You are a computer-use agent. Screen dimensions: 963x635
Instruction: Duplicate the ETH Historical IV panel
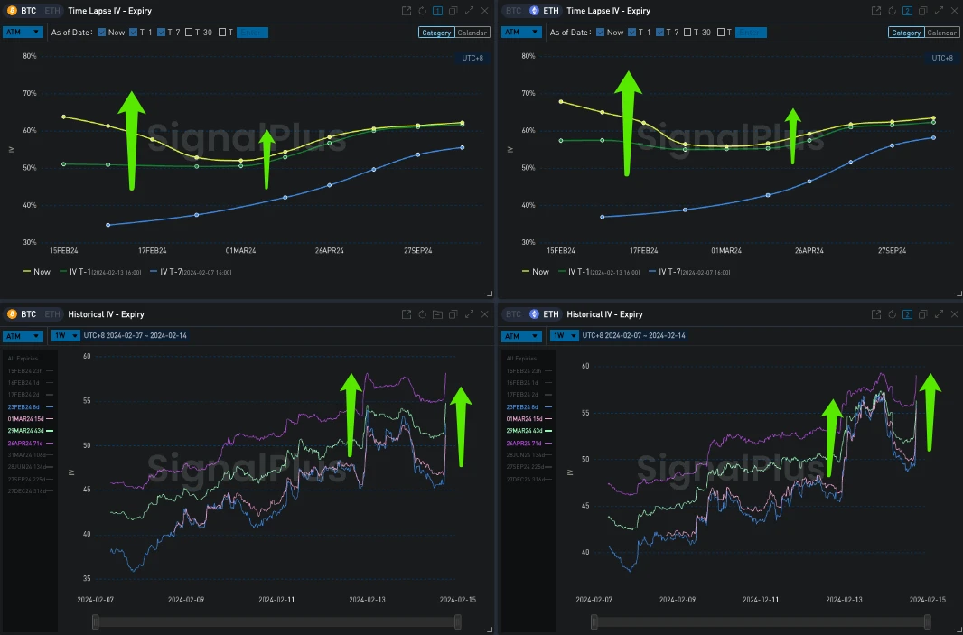tap(922, 314)
